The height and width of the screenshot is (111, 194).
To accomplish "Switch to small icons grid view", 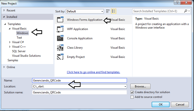I will tap(108, 11).
